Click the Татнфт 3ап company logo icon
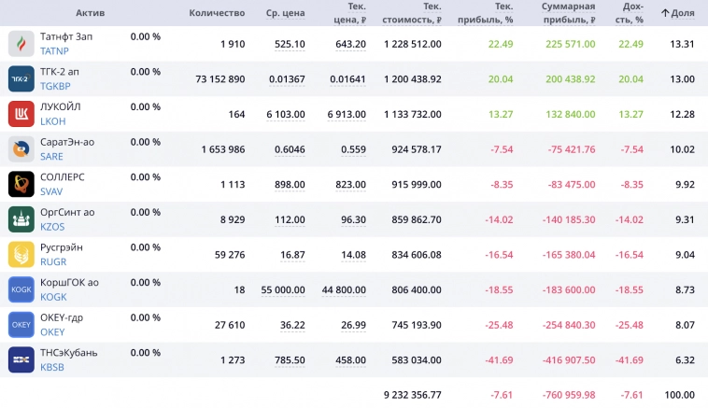The height and width of the screenshot is (408, 708). pyautogui.click(x=21, y=44)
